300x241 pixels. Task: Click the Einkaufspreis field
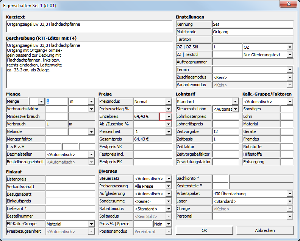click(x=70, y=201)
